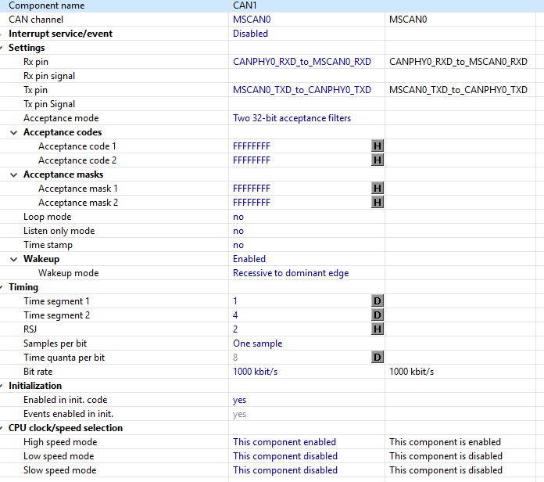Select the 'High speed mode' row label
The image size is (544, 482).
(60, 442)
